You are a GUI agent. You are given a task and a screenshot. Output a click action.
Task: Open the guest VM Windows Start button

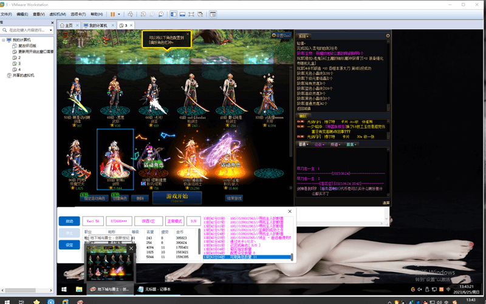point(64,289)
